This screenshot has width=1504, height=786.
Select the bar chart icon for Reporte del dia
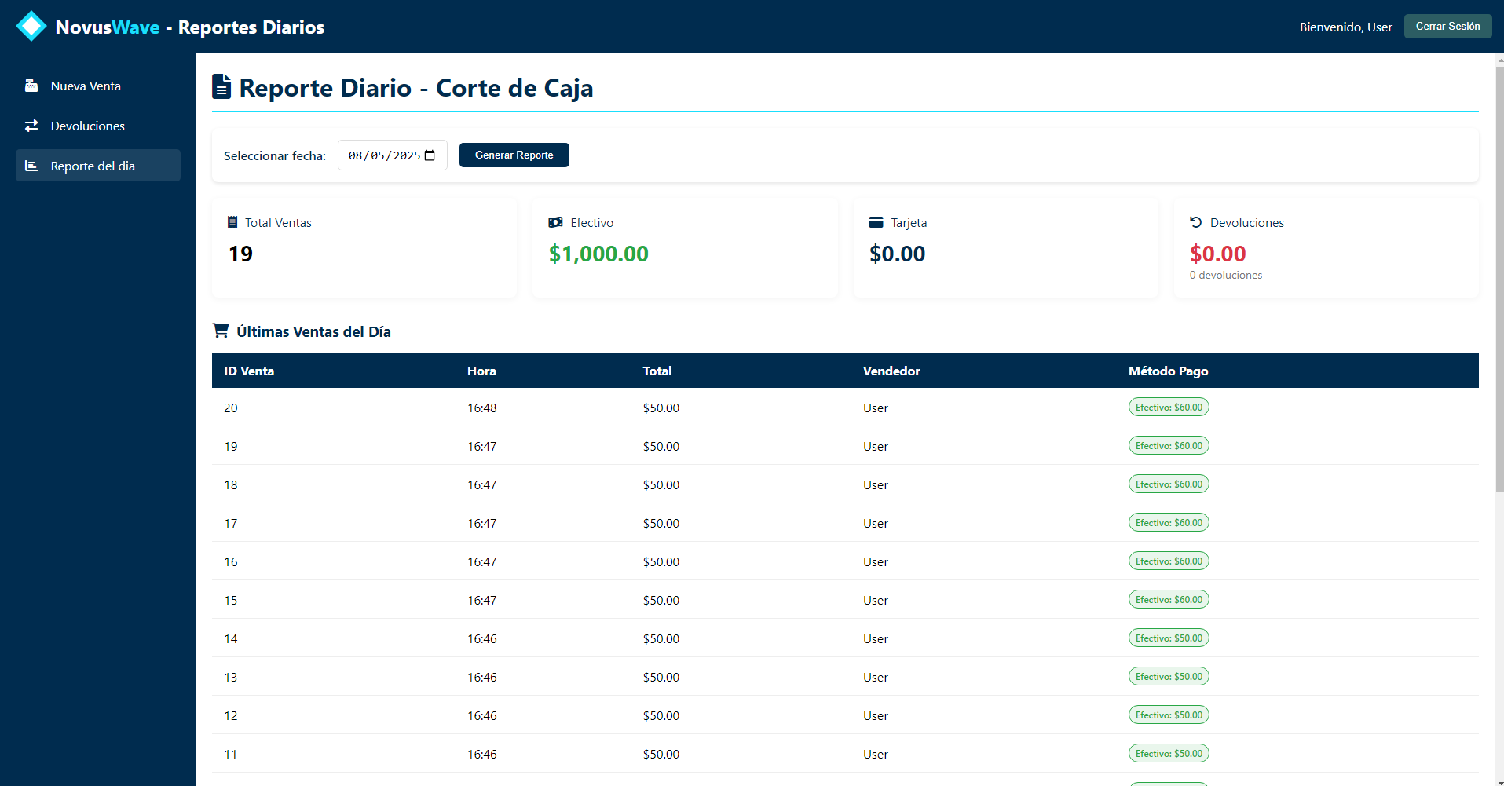coord(31,165)
